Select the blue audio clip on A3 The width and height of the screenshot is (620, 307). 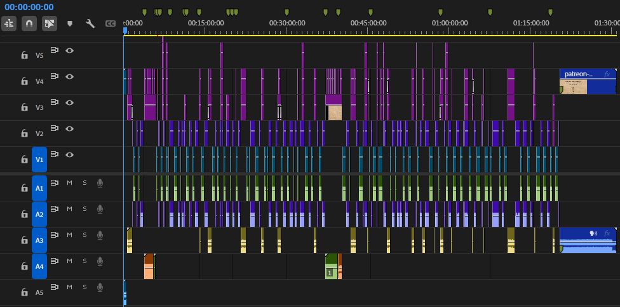[x=588, y=240]
